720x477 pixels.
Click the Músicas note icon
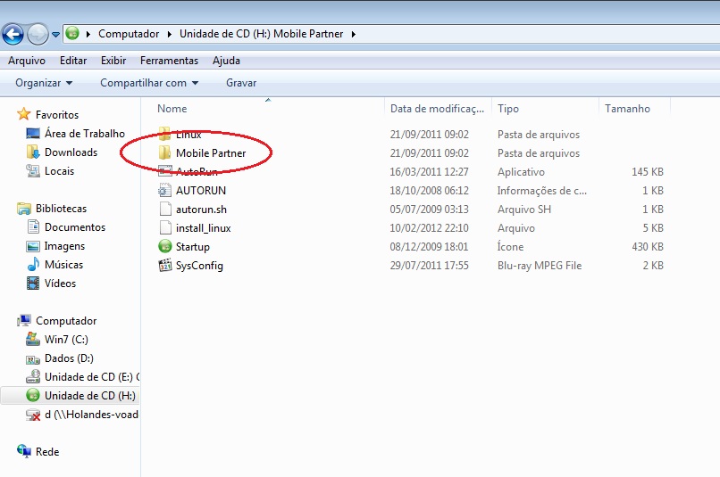33,265
